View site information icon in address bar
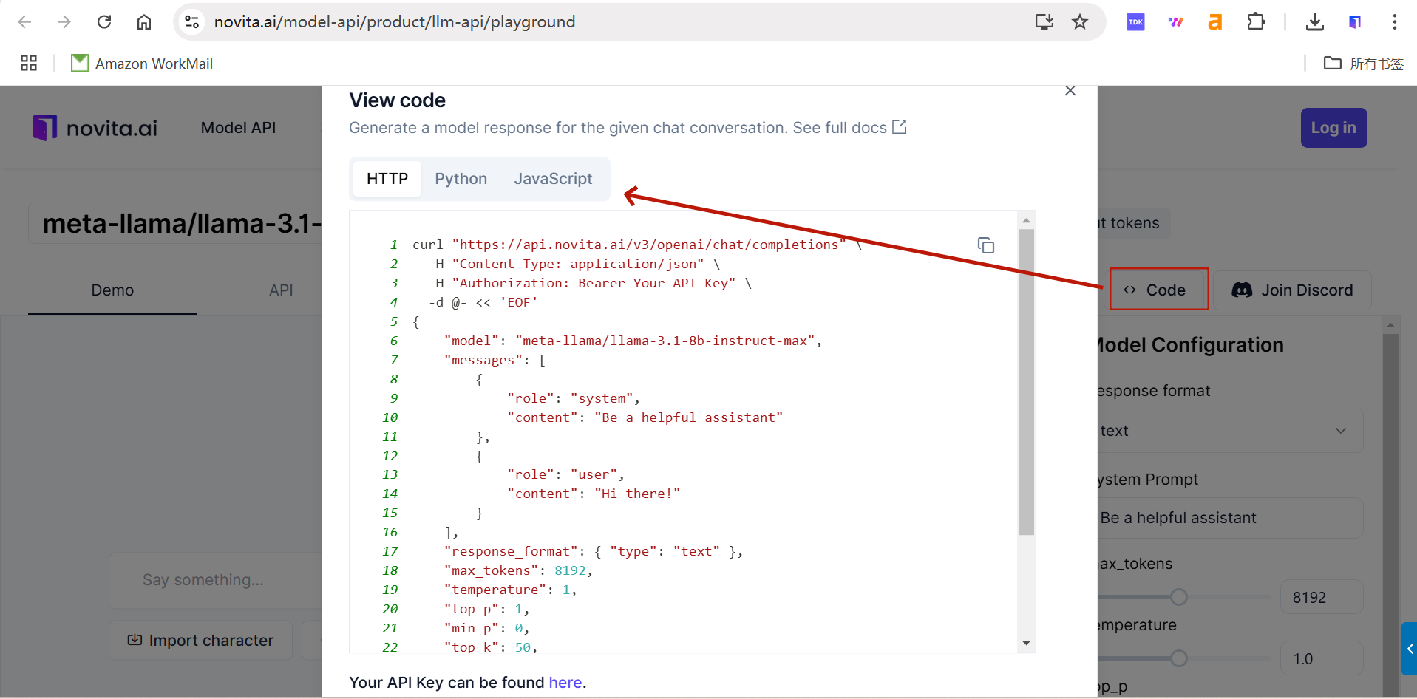The height and width of the screenshot is (699, 1417). point(192,22)
